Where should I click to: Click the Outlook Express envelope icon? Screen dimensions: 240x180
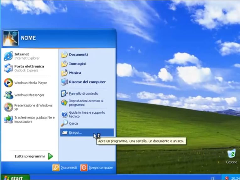point(8,68)
